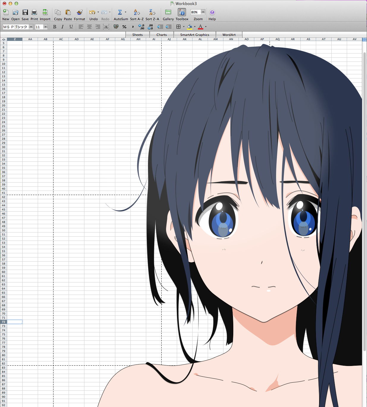
Task: Click the Select All corner box
Action: [4, 39]
